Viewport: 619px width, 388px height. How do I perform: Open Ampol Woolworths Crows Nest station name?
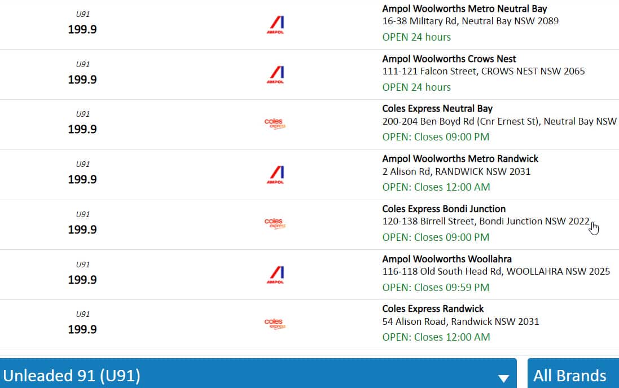[449, 59]
